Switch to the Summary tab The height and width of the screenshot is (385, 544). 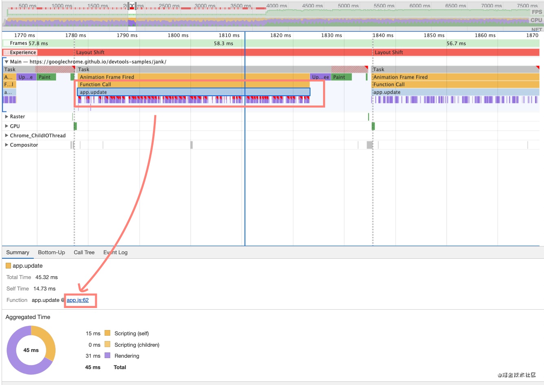coord(17,253)
